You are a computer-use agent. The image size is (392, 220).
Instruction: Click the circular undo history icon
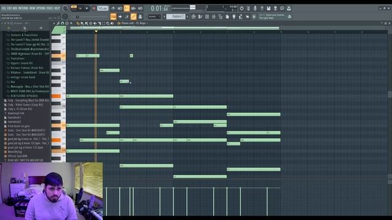tap(241, 8)
